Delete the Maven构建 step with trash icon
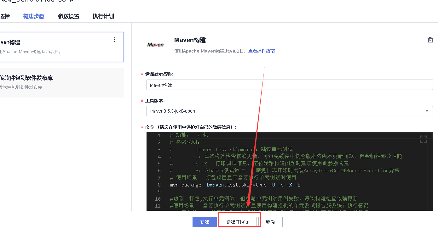Viewport: 438px width, 228px height. point(430,40)
